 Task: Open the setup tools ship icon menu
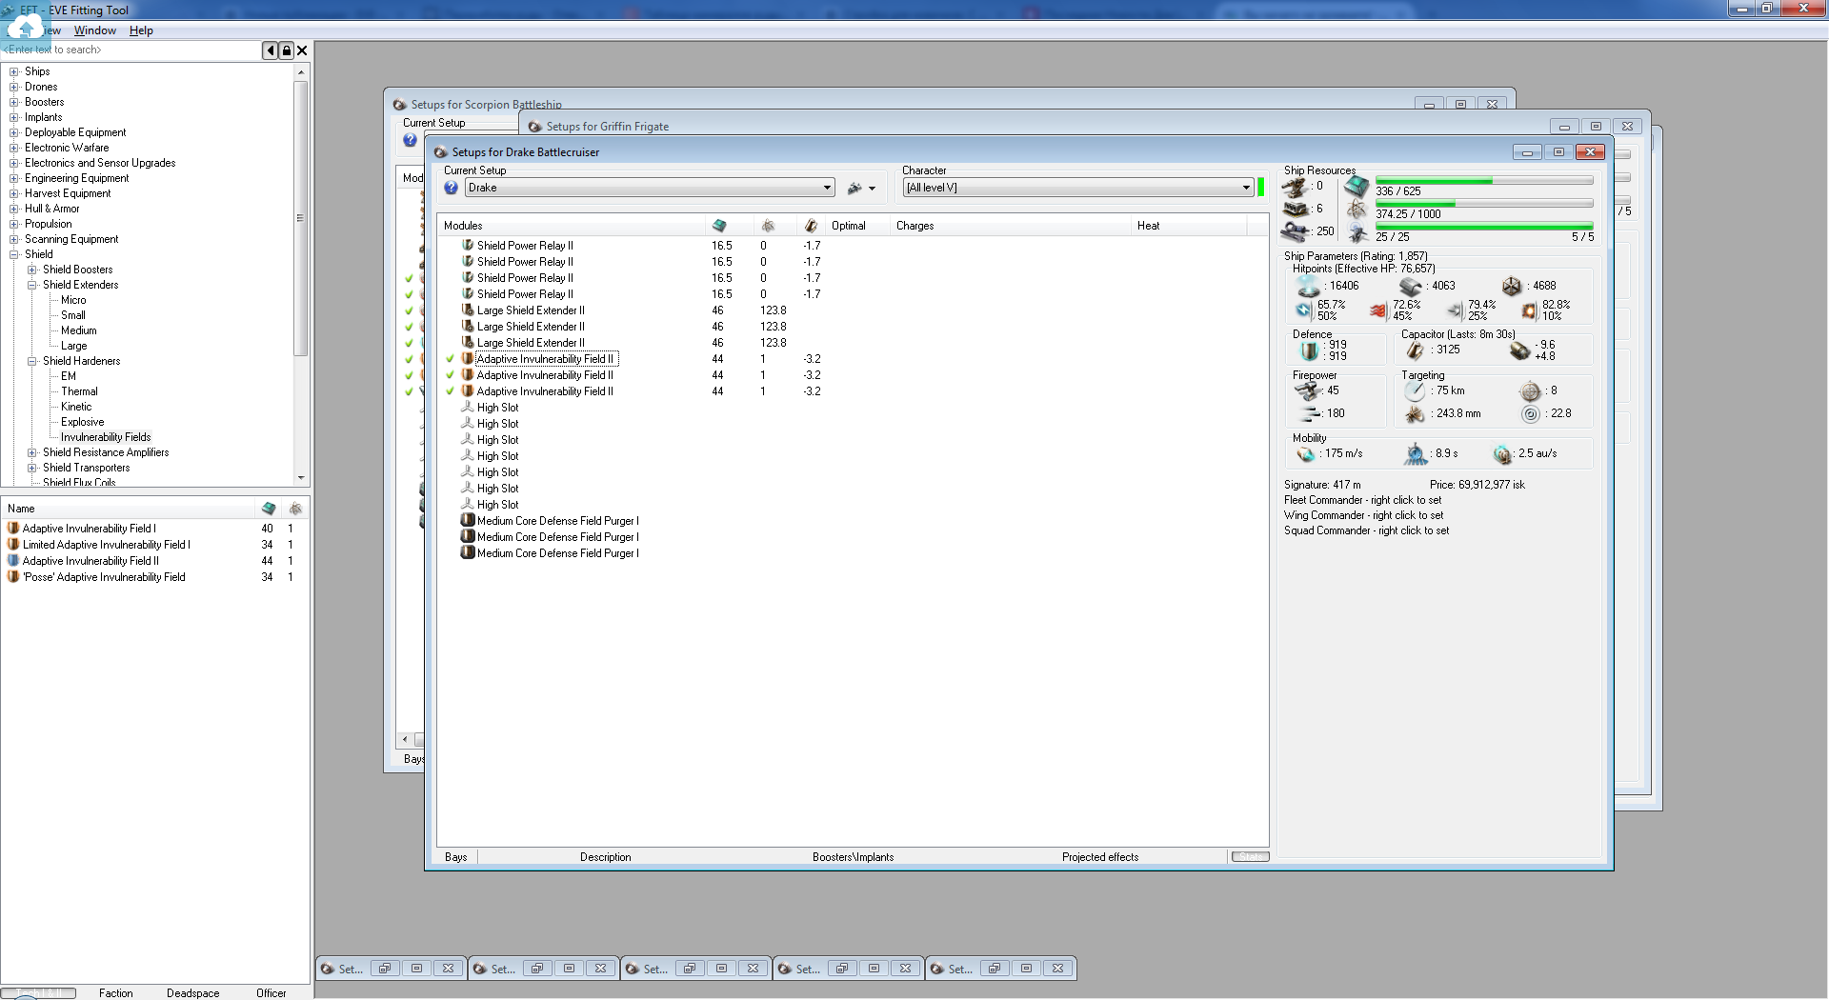pos(861,188)
